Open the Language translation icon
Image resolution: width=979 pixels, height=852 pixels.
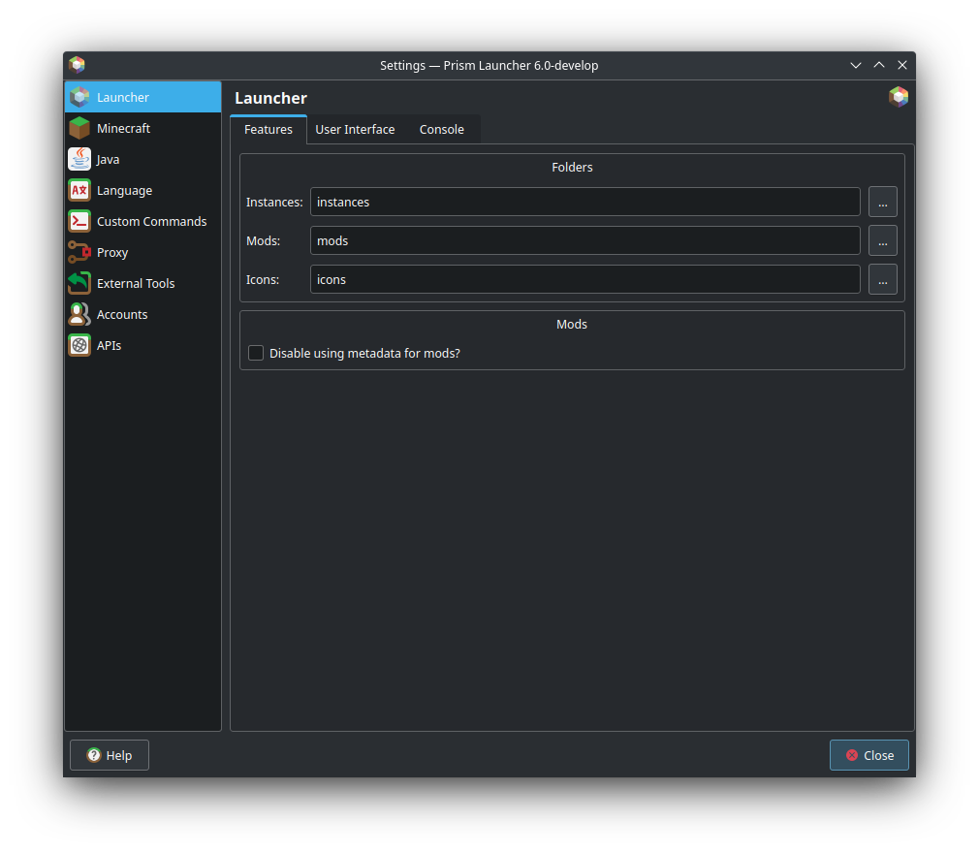point(79,190)
